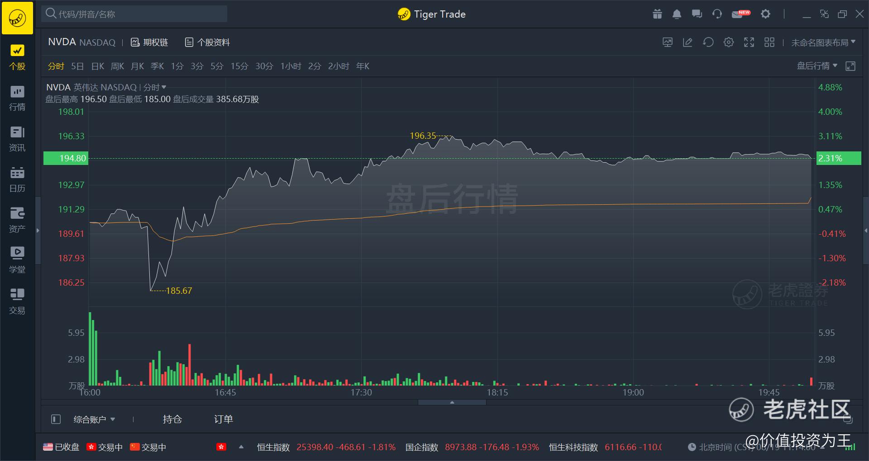Open the 交易 trading section
869x461 pixels.
click(x=17, y=301)
